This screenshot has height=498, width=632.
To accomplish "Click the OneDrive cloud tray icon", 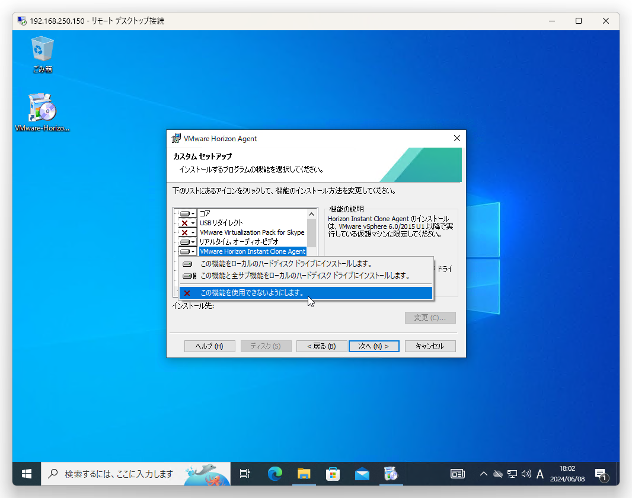I will pos(498,474).
